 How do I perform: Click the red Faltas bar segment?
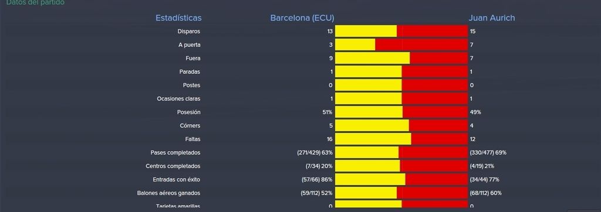point(440,139)
